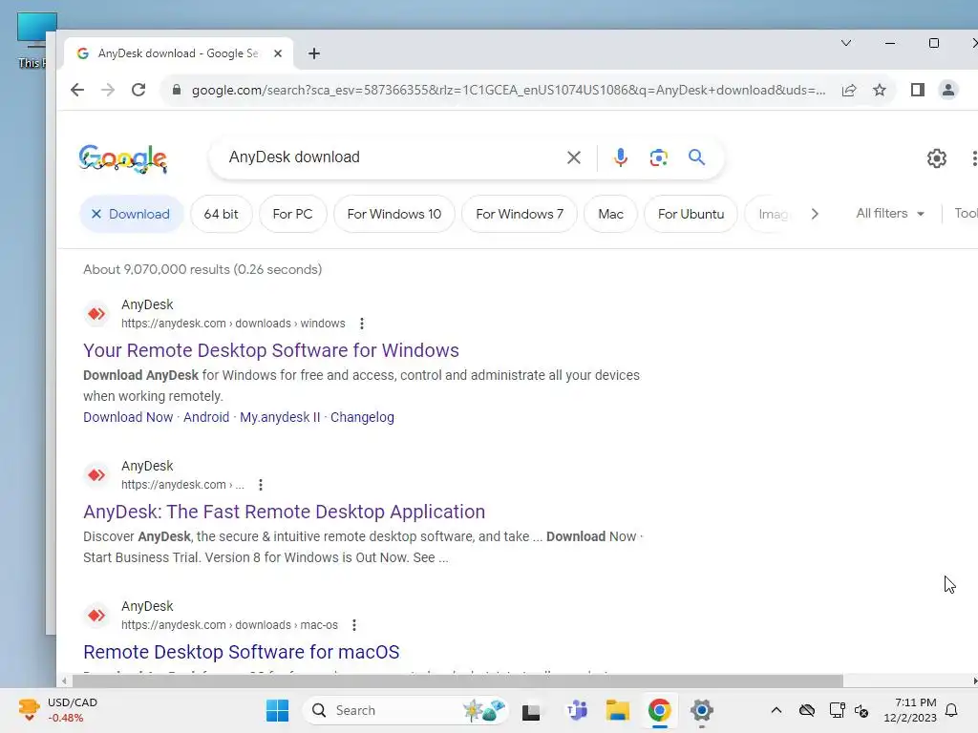
Task: Show more filter chips with right chevron
Action: pos(815,214)
